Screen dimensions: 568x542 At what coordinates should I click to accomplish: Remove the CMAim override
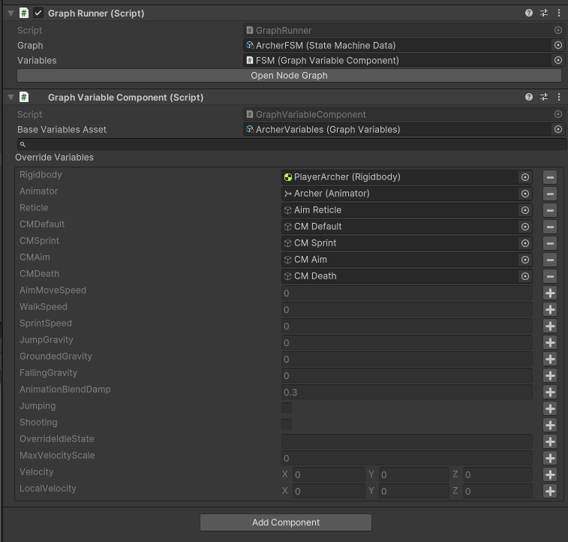[x=550, y=260]
